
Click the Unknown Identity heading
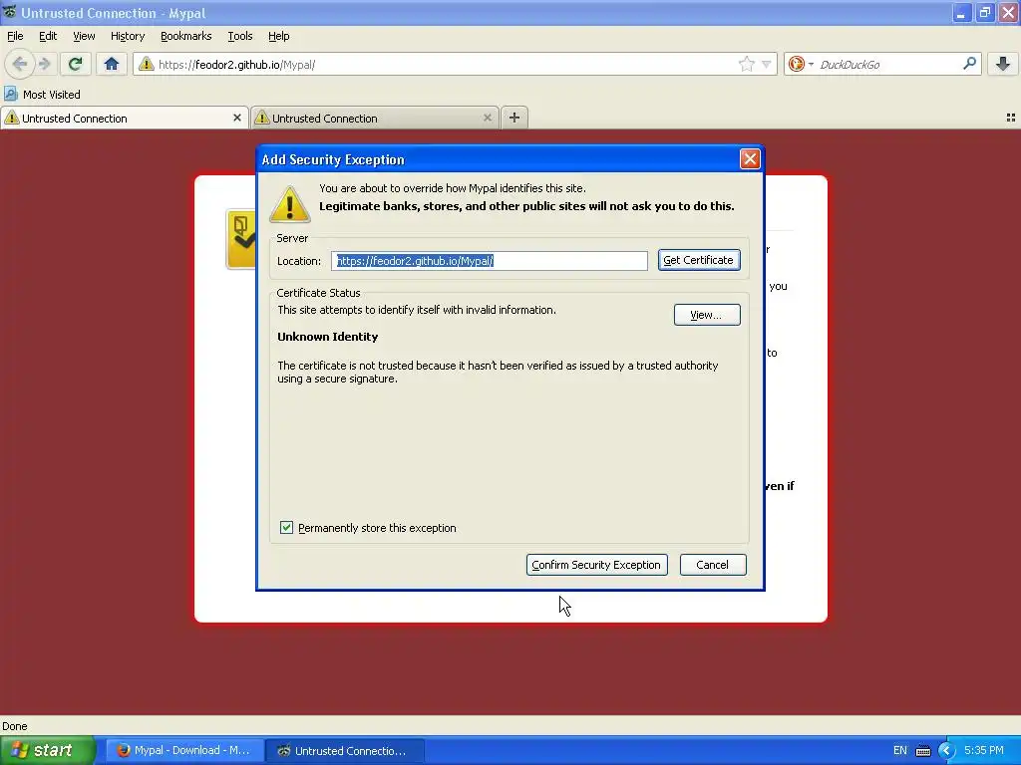pyautogui.click(x=327, y=337)
